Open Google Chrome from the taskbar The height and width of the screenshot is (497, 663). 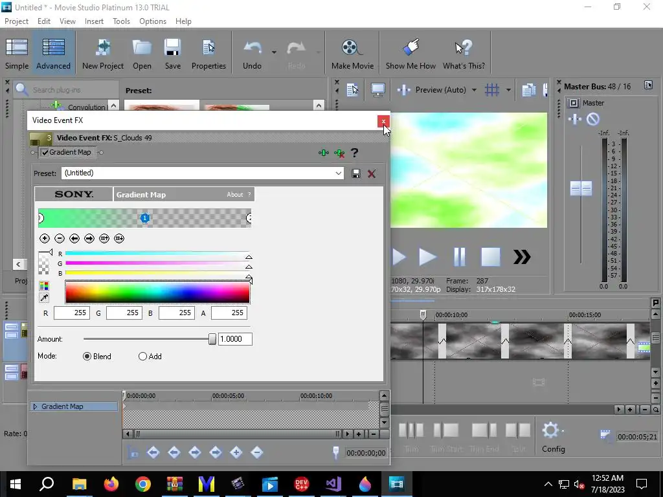click(x=143, y=484)
